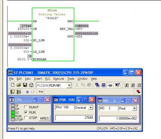Image resolution: width=161 pixels, height=139 pixels.
Task: Check the STOP mode checkbox
Action: [x=26, y=118]
